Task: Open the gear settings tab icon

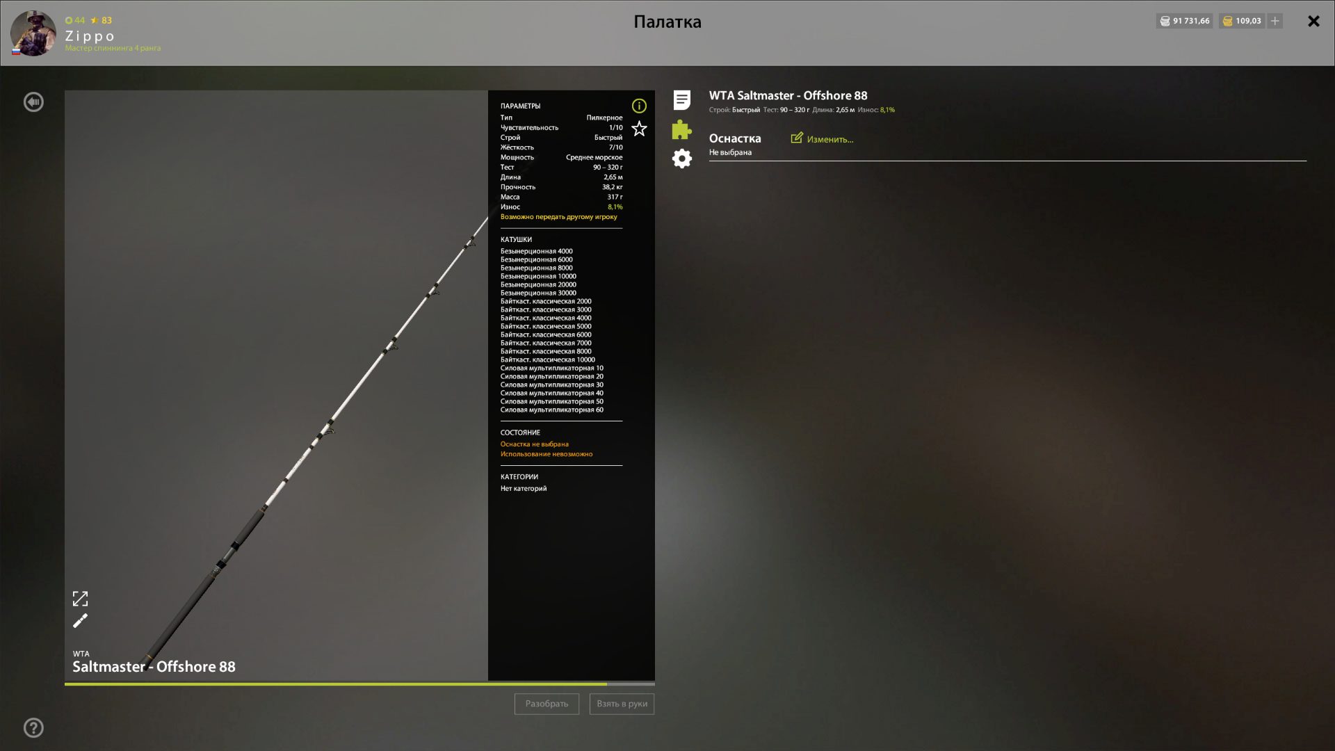Action: tap(682, 159)
